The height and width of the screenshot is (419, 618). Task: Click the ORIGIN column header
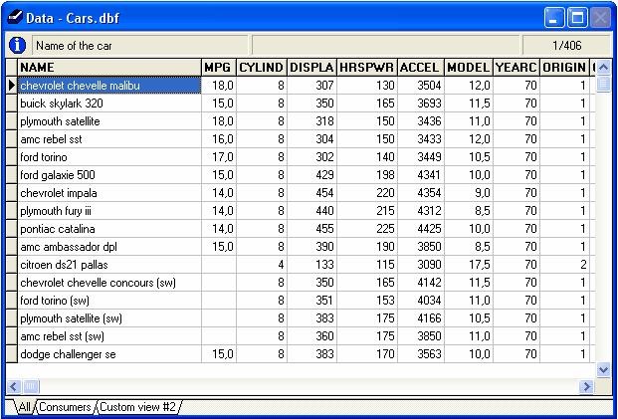pos(564,68)
